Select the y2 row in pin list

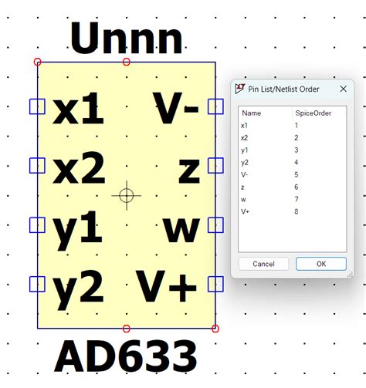(293, 163)
